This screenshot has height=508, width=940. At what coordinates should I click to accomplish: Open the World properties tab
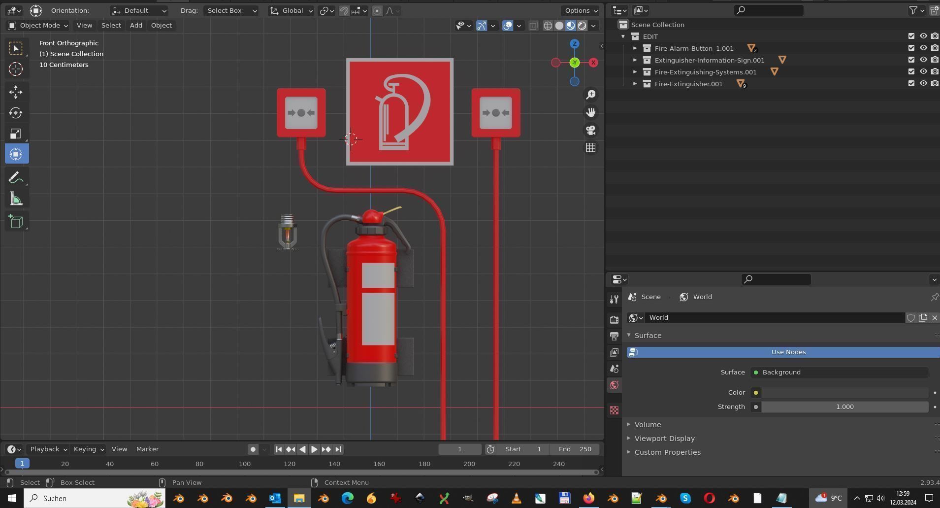tap(614, 385)
